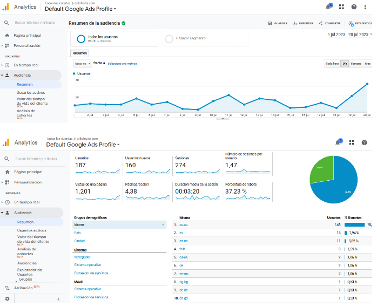Click the Guardar save icon

click(270, 23)
